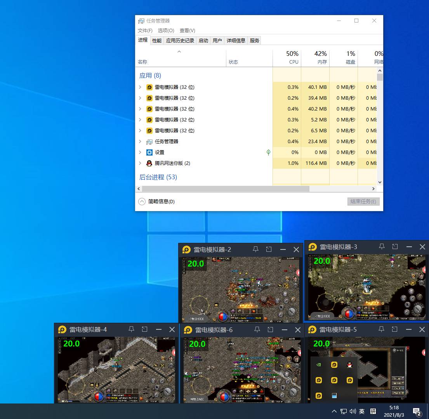This screenshot has height=419, width=429.
Task: Expand the 腾讯网迷你版 (2) process group
Action: (x=140, y=163)
